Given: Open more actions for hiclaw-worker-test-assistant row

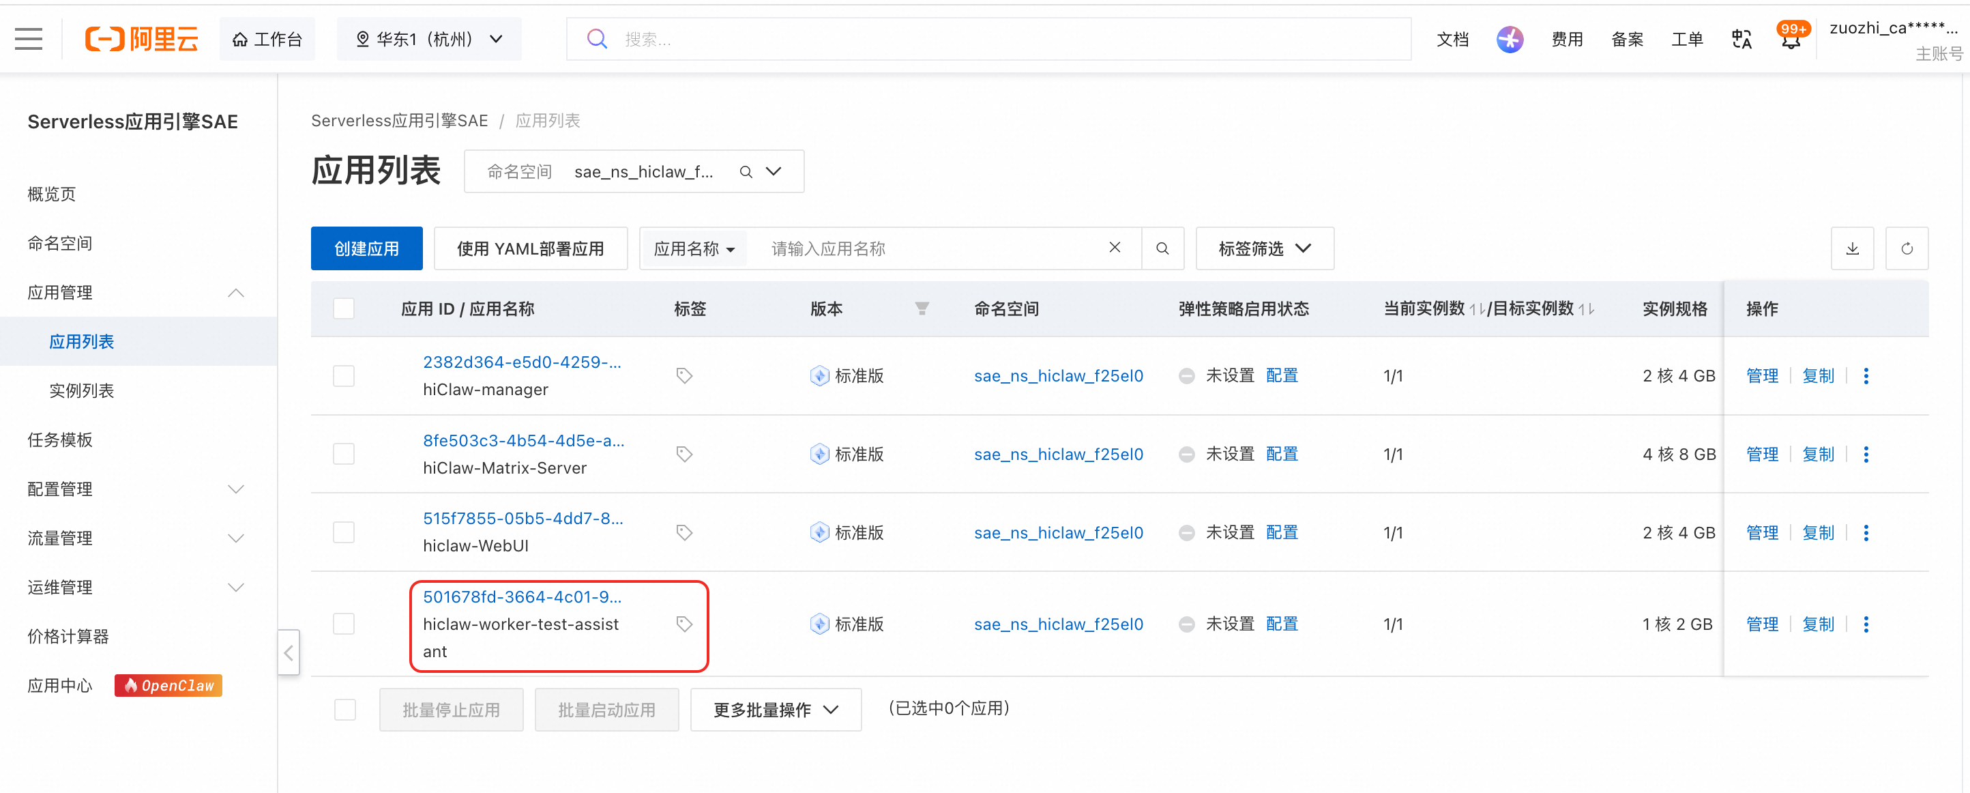Looking at the screenshot, I should click(x=1866, y=624).
